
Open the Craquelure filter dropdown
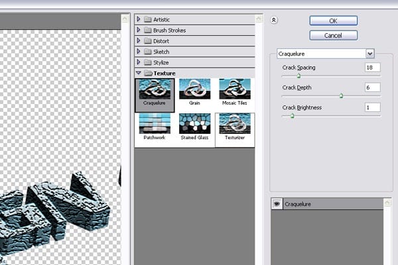click(x=370, y=54)
